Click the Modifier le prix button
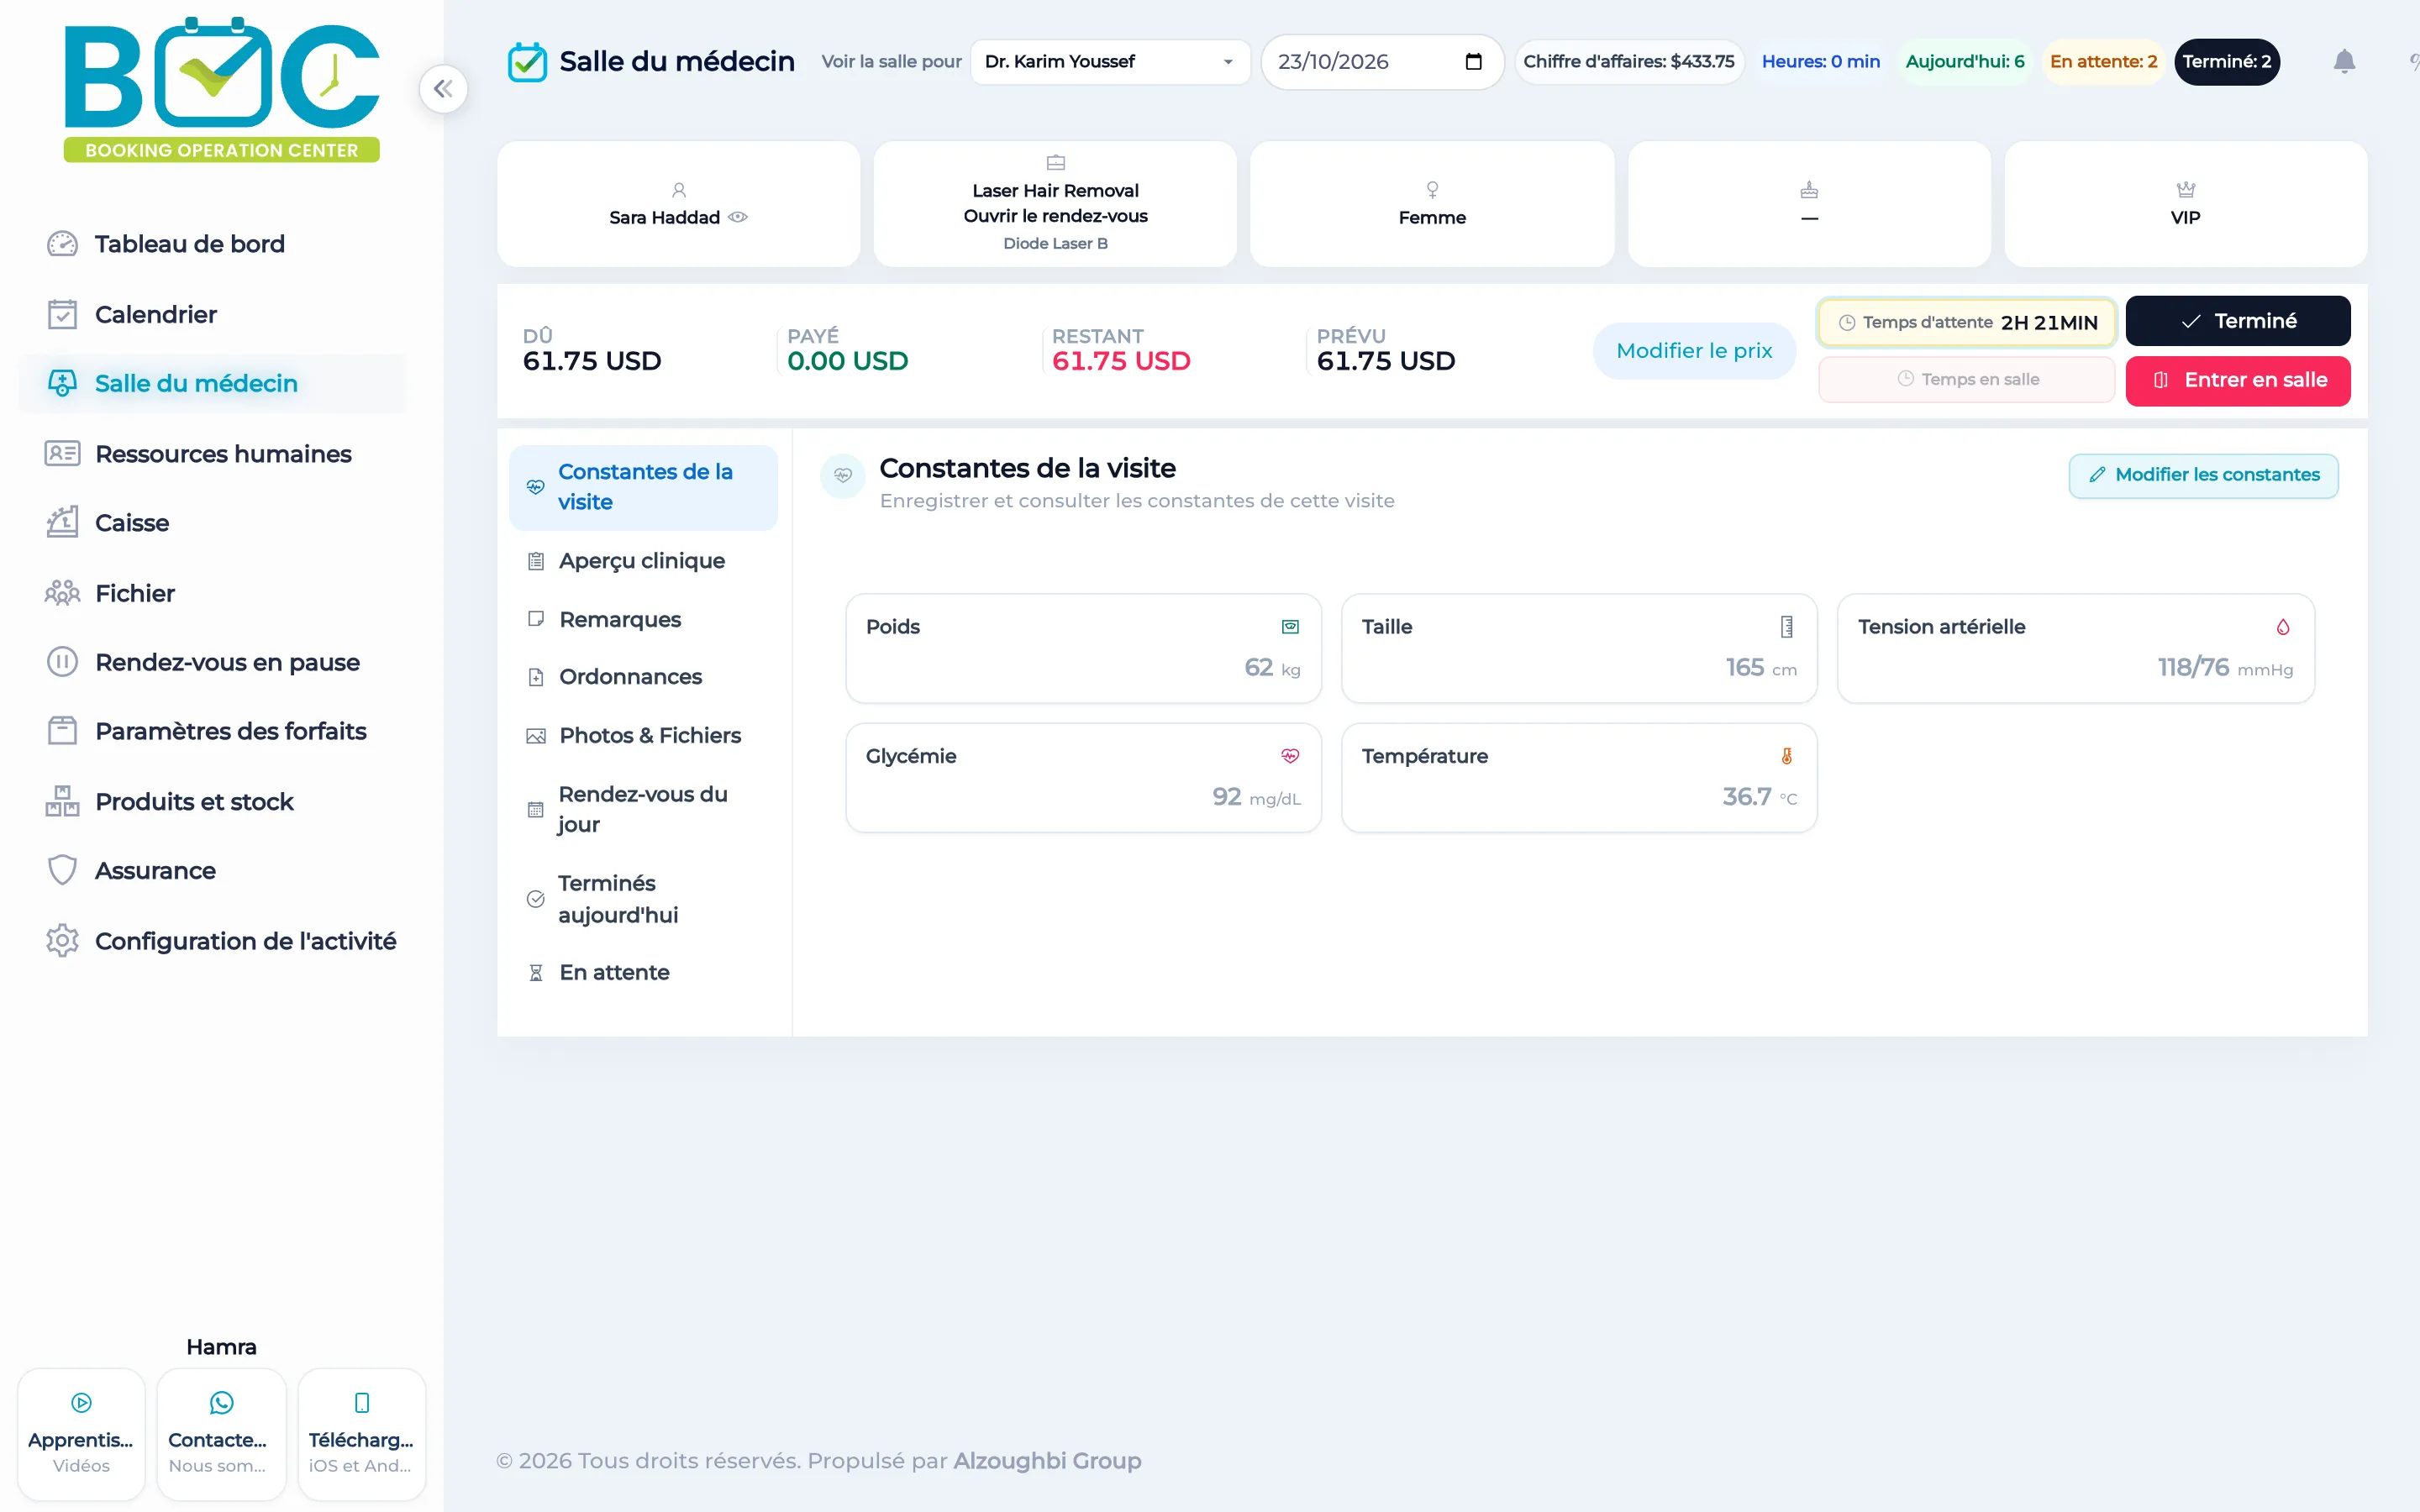Screen dimensions: 2420x1512 1694,351
